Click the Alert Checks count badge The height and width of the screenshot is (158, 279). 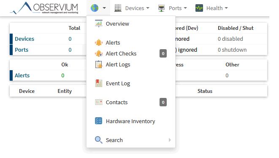click(163, 53)
